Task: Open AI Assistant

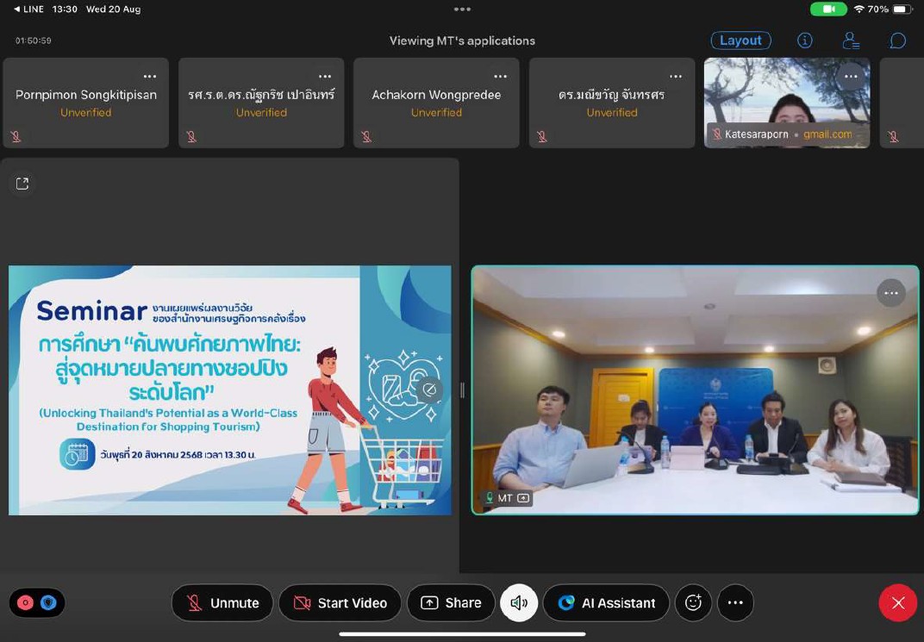Action: click(x=606, y=603)
